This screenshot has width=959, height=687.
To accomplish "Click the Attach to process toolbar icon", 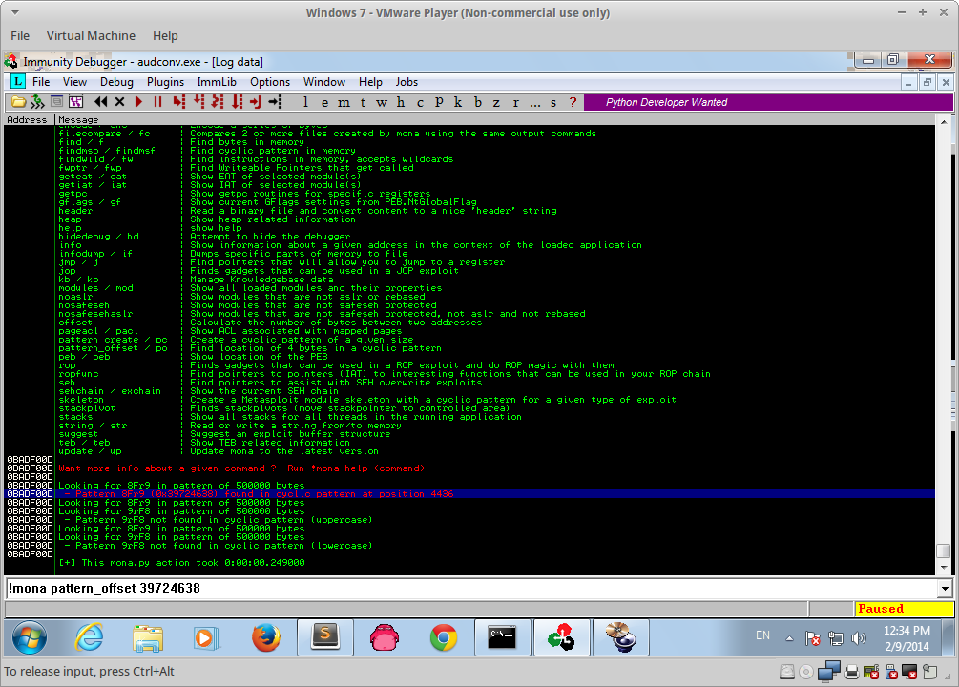I will 38,102.
